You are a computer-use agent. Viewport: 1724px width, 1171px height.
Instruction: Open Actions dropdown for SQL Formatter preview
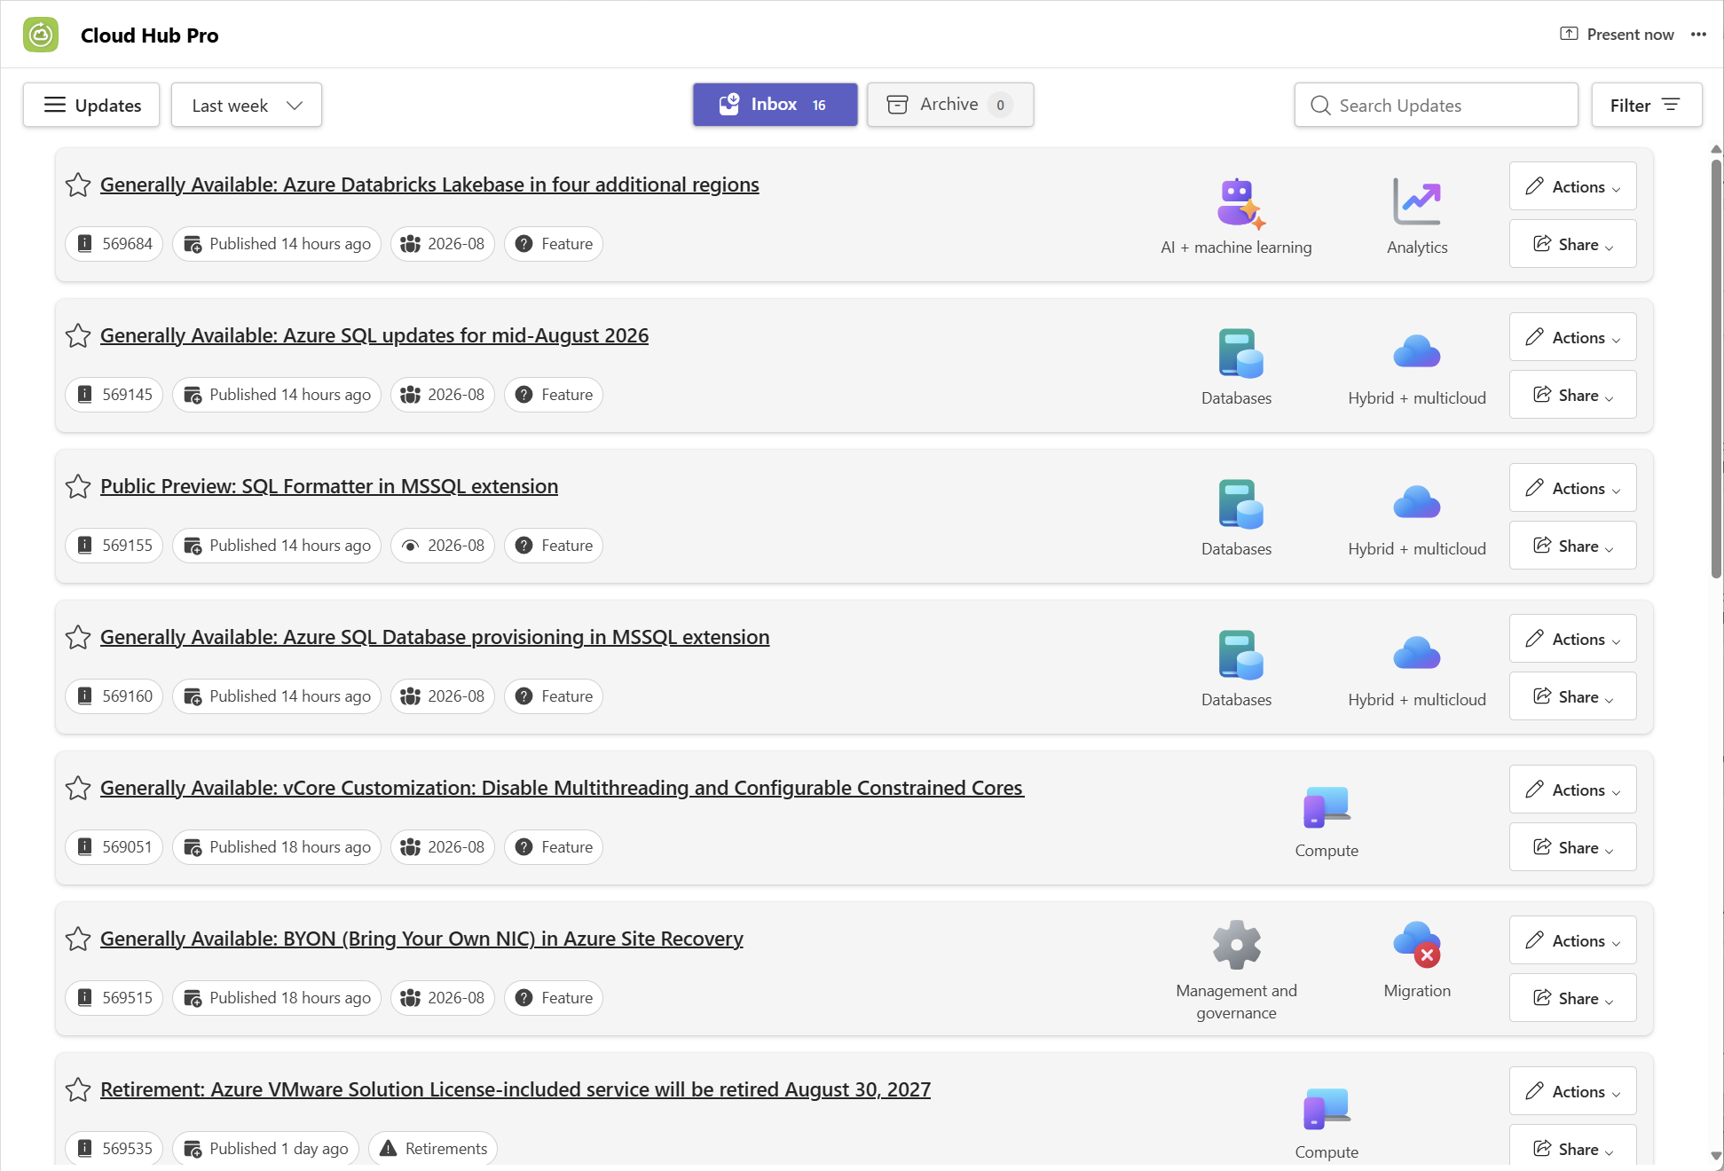[1573, 488]
